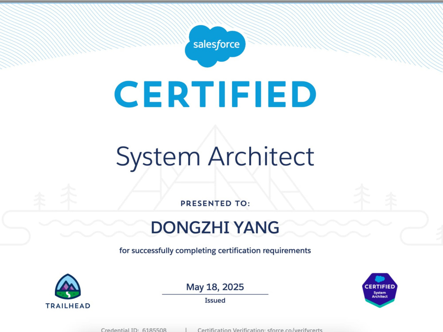Click the Certified System Architect hexagon badge
This screenshot has width=443, height=332.
[380, 290]
